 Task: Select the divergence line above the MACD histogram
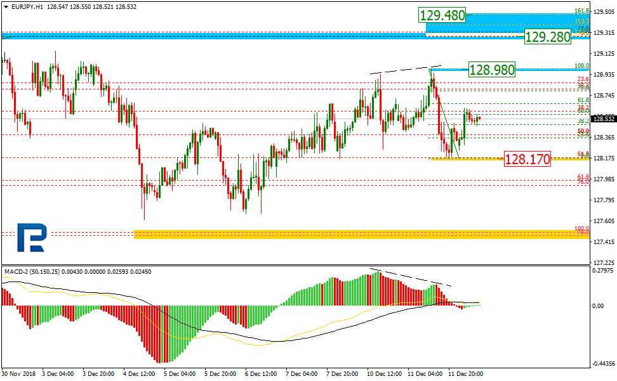[x=411, y=277]
